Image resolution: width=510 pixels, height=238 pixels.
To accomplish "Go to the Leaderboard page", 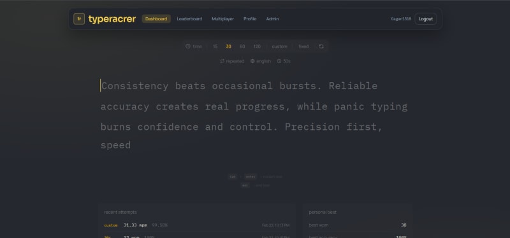I will click(x=189, y=19).
